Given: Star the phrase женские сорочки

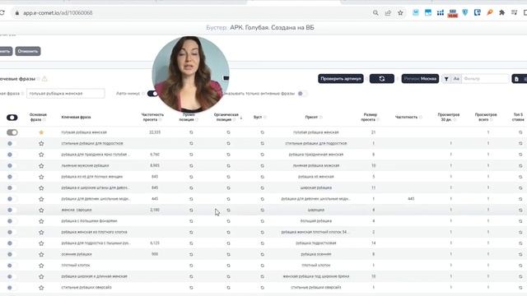Looking at the screenshot, I should pos(41,210).
